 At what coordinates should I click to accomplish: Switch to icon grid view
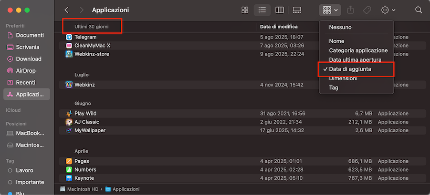[245, 10]
